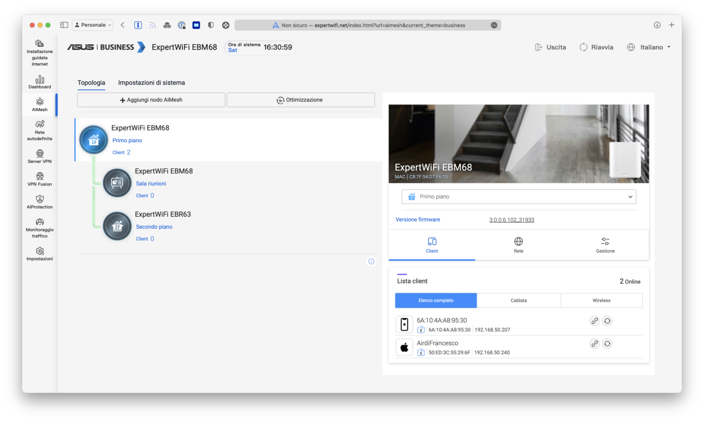Open Monitoraggio traffico in the sidebar

[40, 228]
